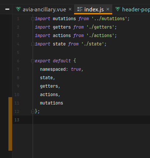Switch to the avia-ancillary.vue tab
150x158 pixels.
coord(44,10)
